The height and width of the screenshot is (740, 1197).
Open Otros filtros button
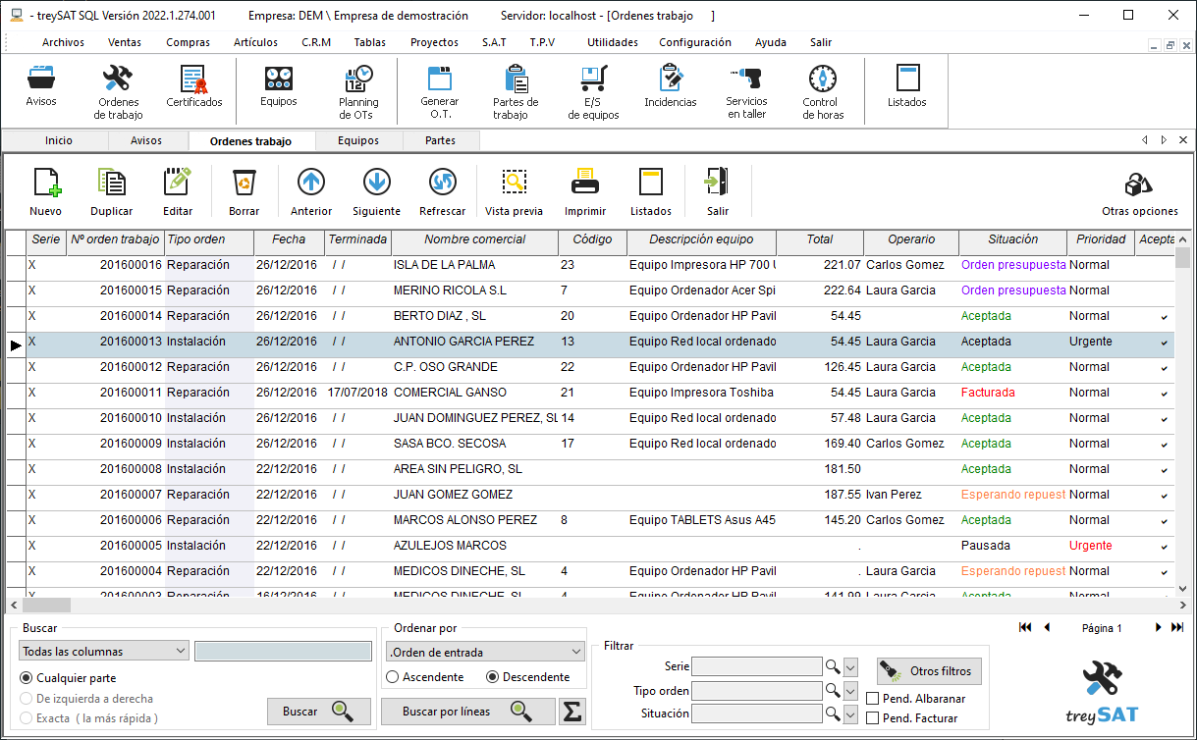coord(929,671)
